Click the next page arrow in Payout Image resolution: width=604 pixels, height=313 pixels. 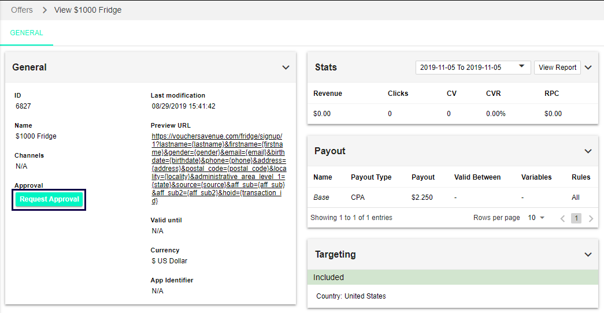click(x=591, y=218)
